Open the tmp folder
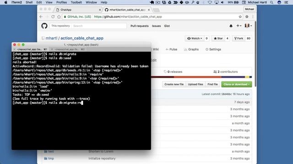293x164 pixels. (51, 159)
